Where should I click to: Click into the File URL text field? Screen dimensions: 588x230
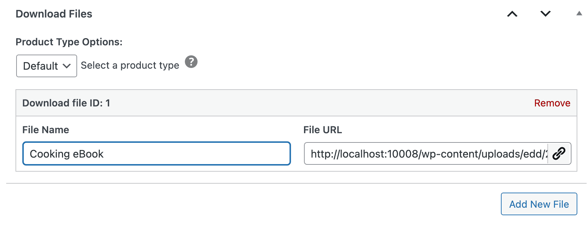point(426,154)
